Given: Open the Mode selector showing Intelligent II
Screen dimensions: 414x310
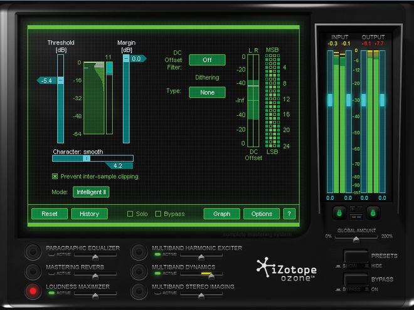Looking at the screenshot, I should click(91, 192).
